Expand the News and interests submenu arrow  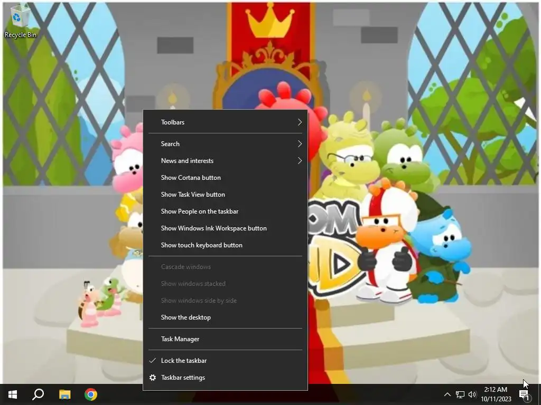pos(300,160)
